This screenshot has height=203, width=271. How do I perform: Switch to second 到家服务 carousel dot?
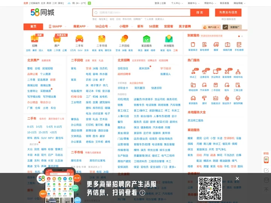point(242,36)
